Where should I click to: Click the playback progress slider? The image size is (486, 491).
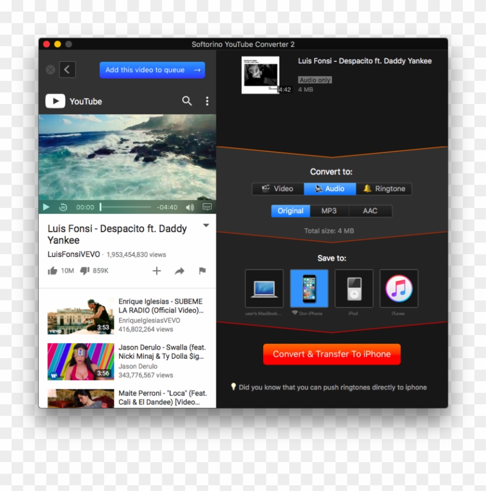[x=125, y=207]
